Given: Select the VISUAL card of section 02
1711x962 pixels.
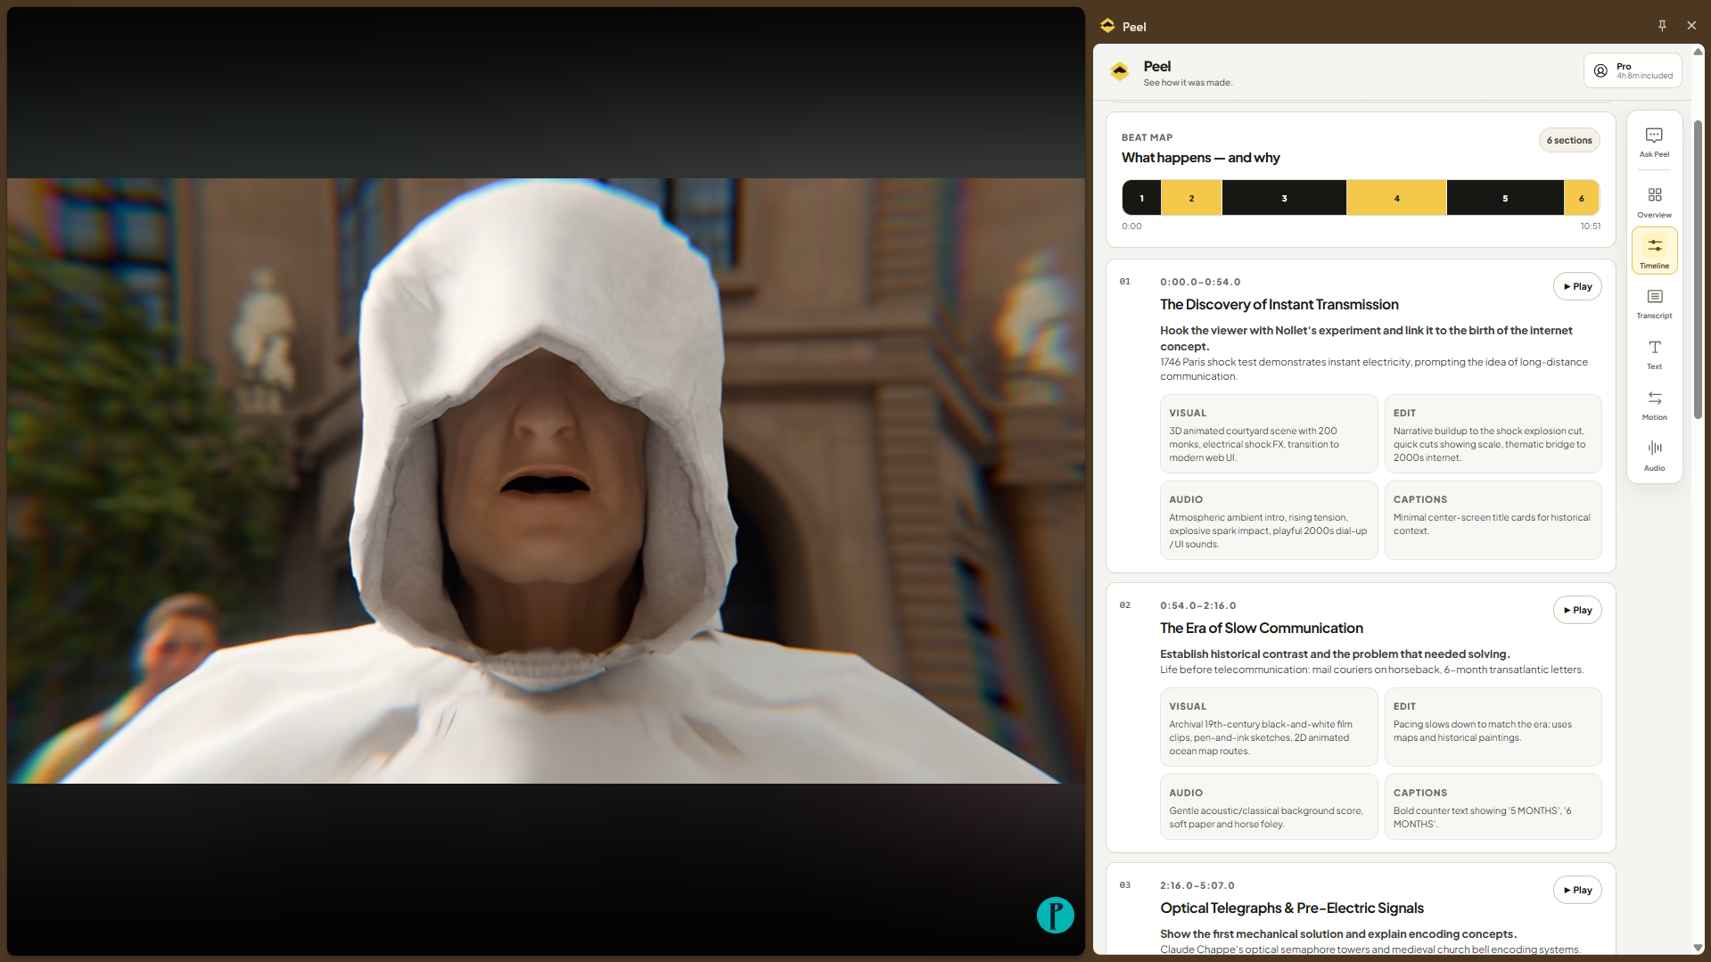Looking at the screenshot, I should click(1269, 728).
